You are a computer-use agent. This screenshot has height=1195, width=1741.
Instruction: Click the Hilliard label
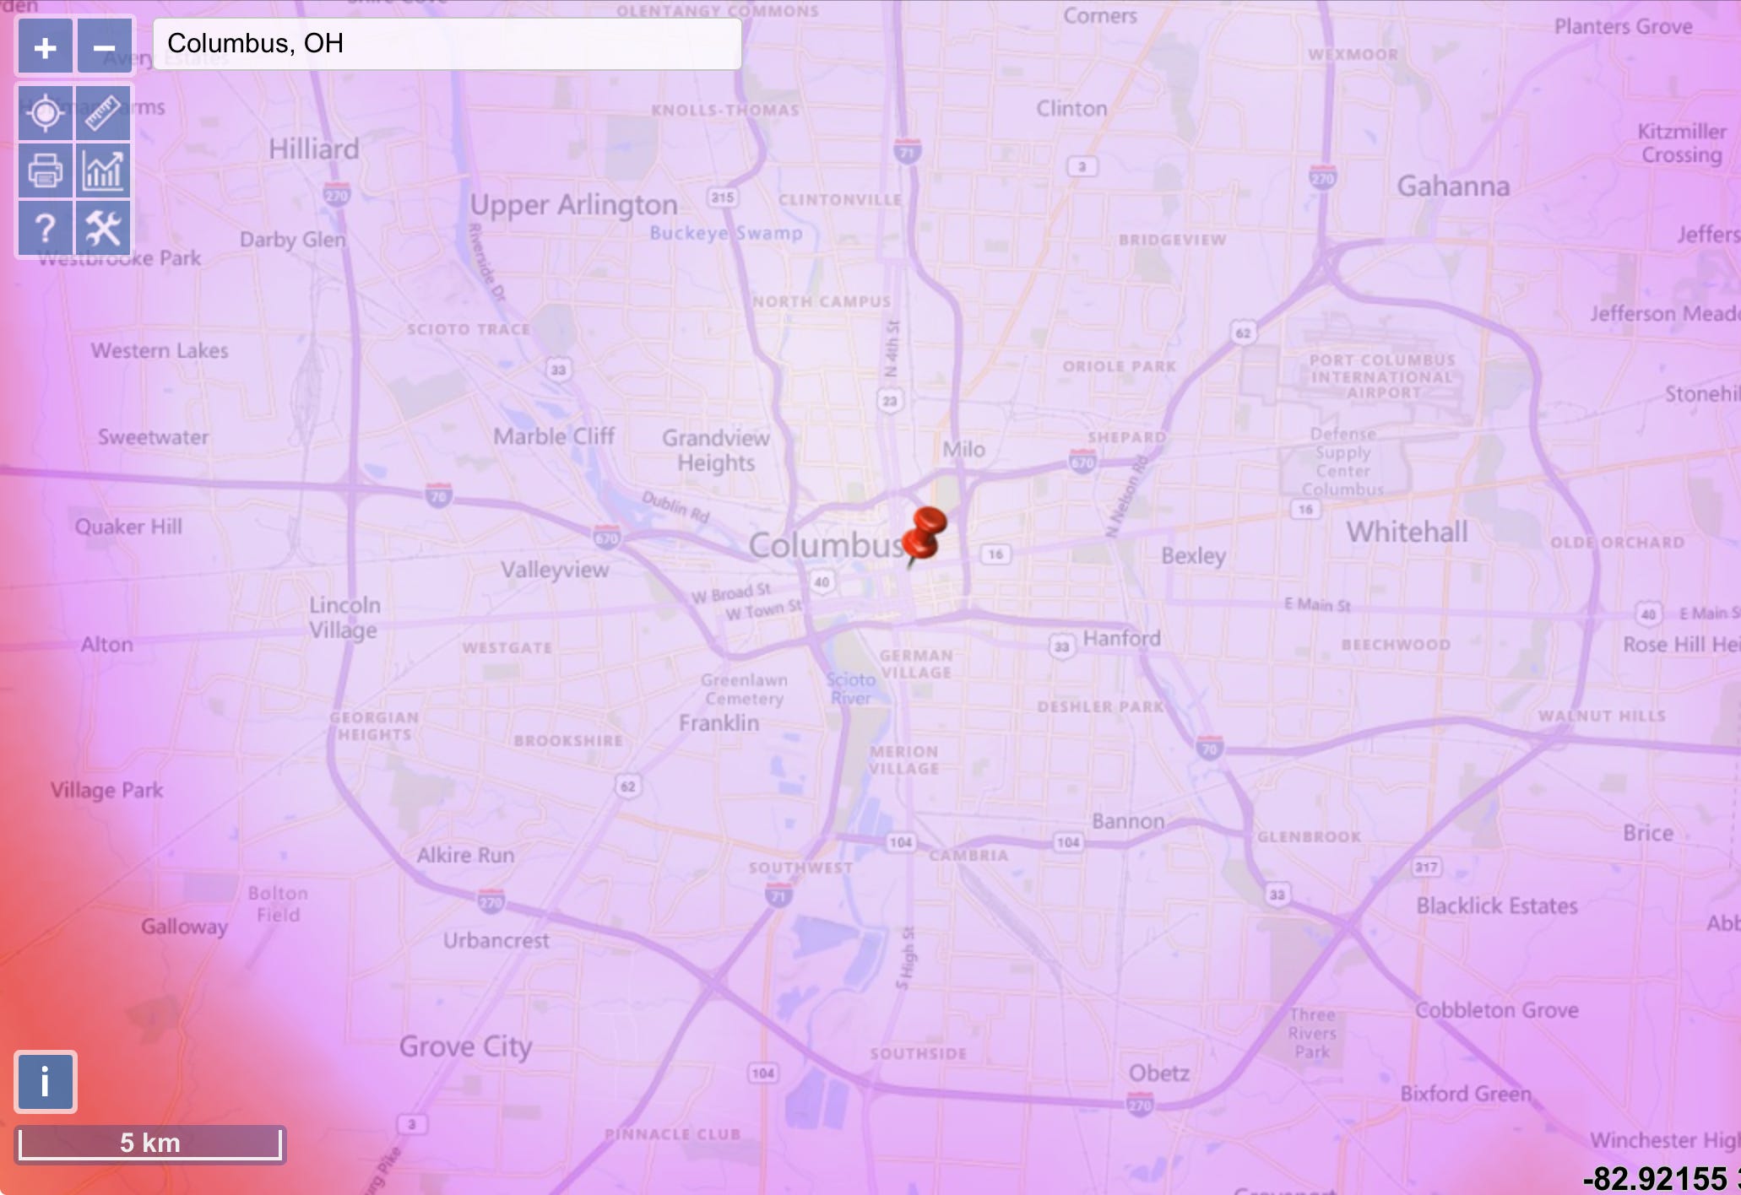314,149
